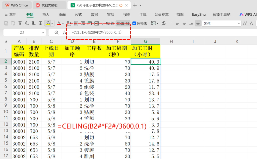Open the 页面 Page tab
The image size is (257, 159).
pos(62,14)
